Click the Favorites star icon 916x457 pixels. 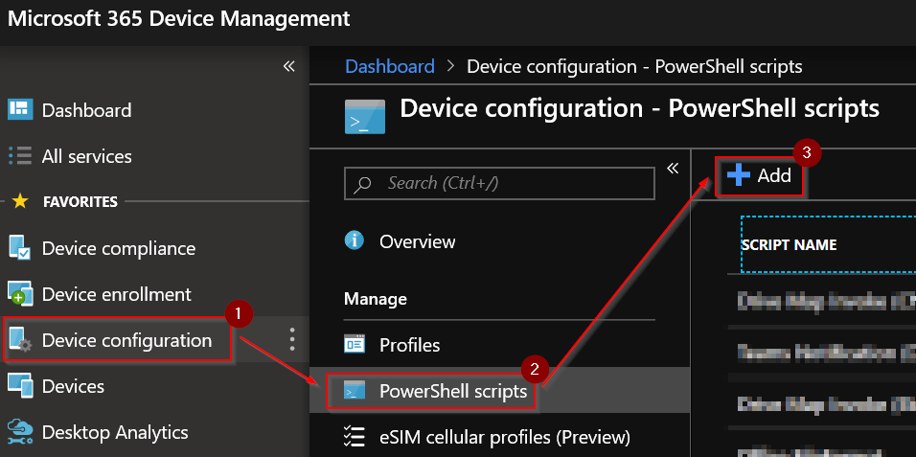[x=20, y=201]
